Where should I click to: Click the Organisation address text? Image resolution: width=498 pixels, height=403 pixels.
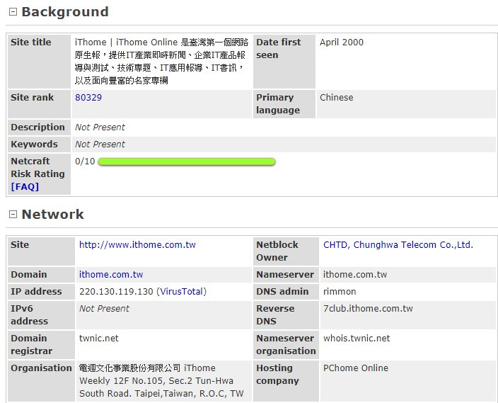161,381
